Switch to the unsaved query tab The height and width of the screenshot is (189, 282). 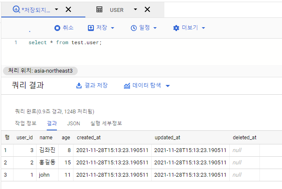tap(36, 10)
